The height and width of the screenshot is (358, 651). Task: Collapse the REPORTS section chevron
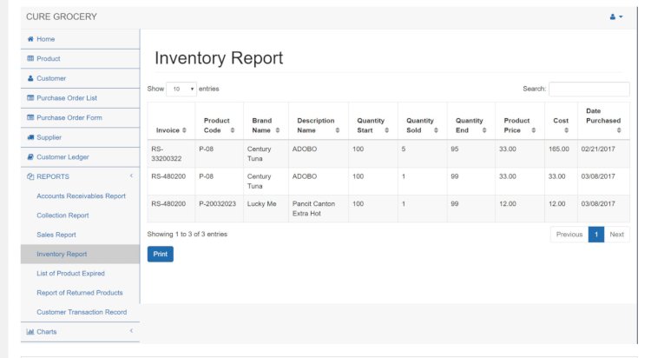coord(131,176)
